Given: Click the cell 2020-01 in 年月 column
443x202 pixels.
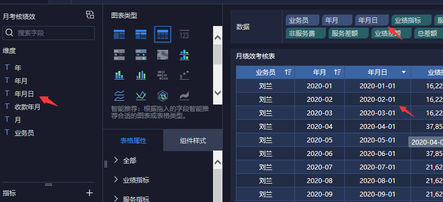Looking at the screenshot, I should (x=319, y=86).
